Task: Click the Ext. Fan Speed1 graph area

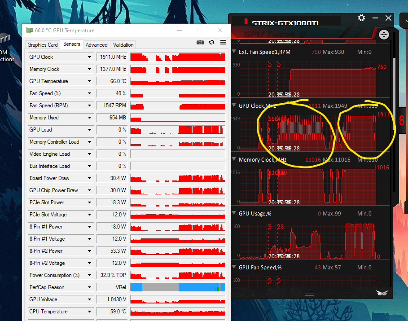Action: pyautogui.click(x=307, y=79)
